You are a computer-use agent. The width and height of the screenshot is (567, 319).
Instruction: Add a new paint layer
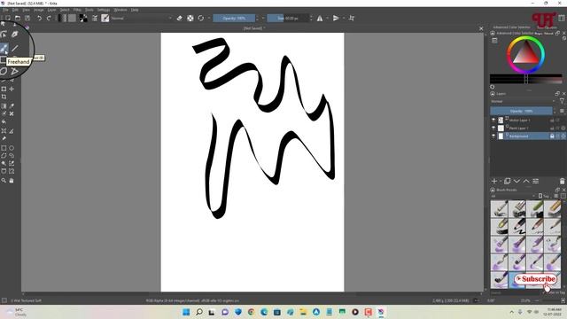[x=494, y=181]
